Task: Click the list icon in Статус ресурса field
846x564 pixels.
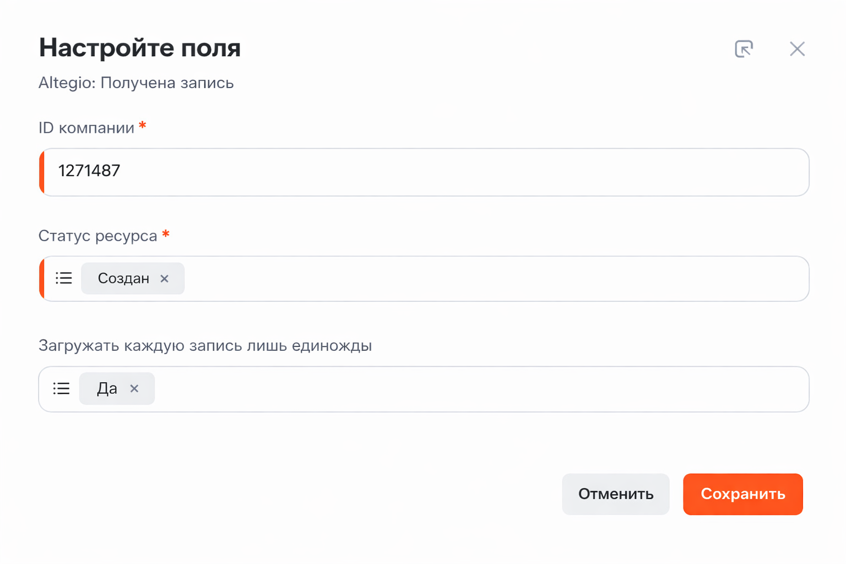Action: [x=64, y=278]
